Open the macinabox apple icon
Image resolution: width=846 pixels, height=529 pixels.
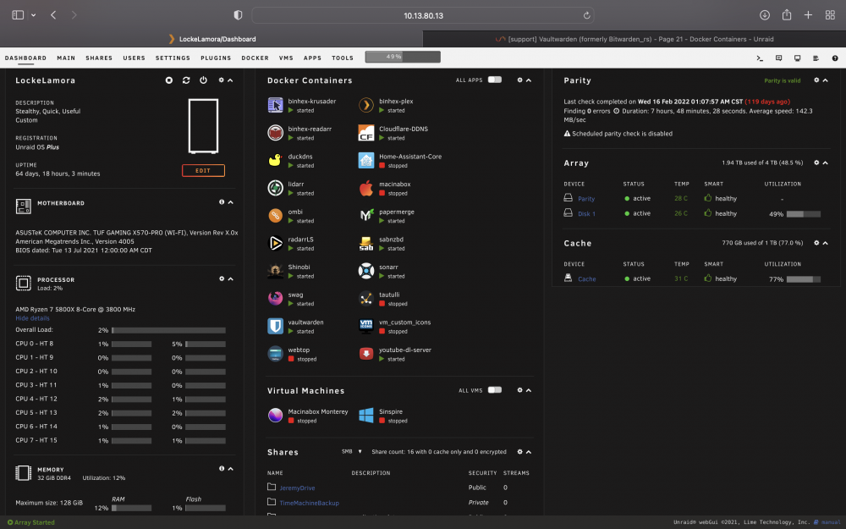tap(366, 188)
